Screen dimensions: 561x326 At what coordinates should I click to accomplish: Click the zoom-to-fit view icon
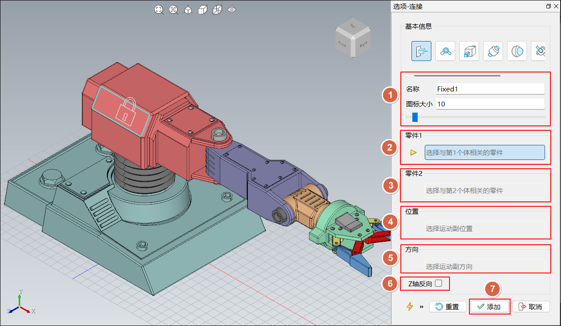tap(159, 10)
